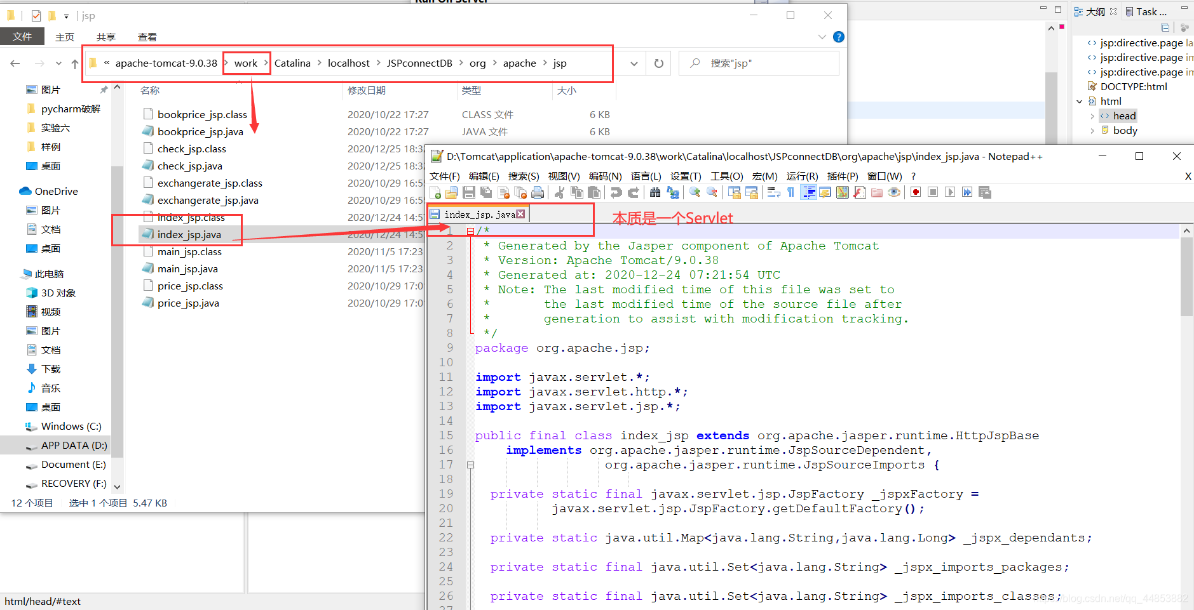Select OneDrive in navigation pane

point(56,191)
